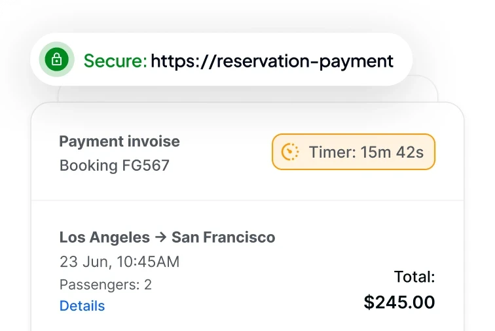The height and width of the screenshot is (331, 495).
Task: Click the "15m 42s" timer text
Action: coord(392,152)
